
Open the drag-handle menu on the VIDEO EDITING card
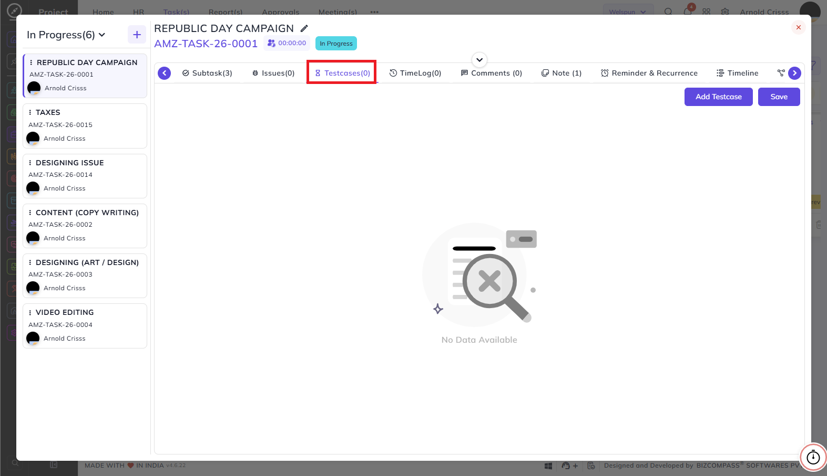(30, 312)
